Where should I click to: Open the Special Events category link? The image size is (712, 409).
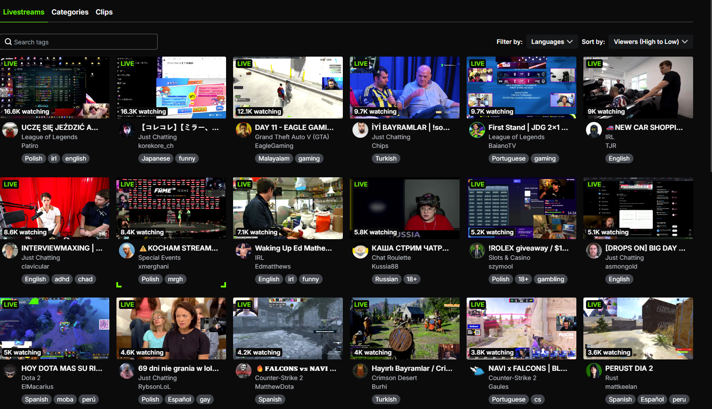[x=159, y=258]
